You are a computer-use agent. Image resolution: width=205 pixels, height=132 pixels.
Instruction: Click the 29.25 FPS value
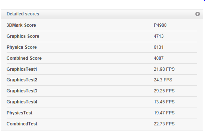(164, 91)
